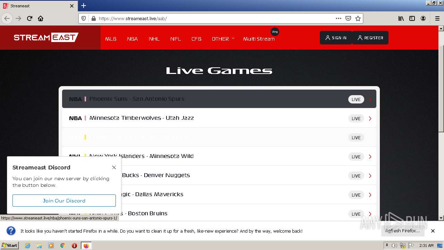The width and height of the screenshot is (444, 250).
Task: Click LIVE badge on faded third game row
Action: coord(356,138)
